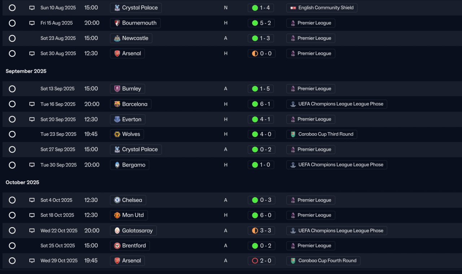
Task: Select the radio circle for the Burnley fixture
Action: pos(12,89)
